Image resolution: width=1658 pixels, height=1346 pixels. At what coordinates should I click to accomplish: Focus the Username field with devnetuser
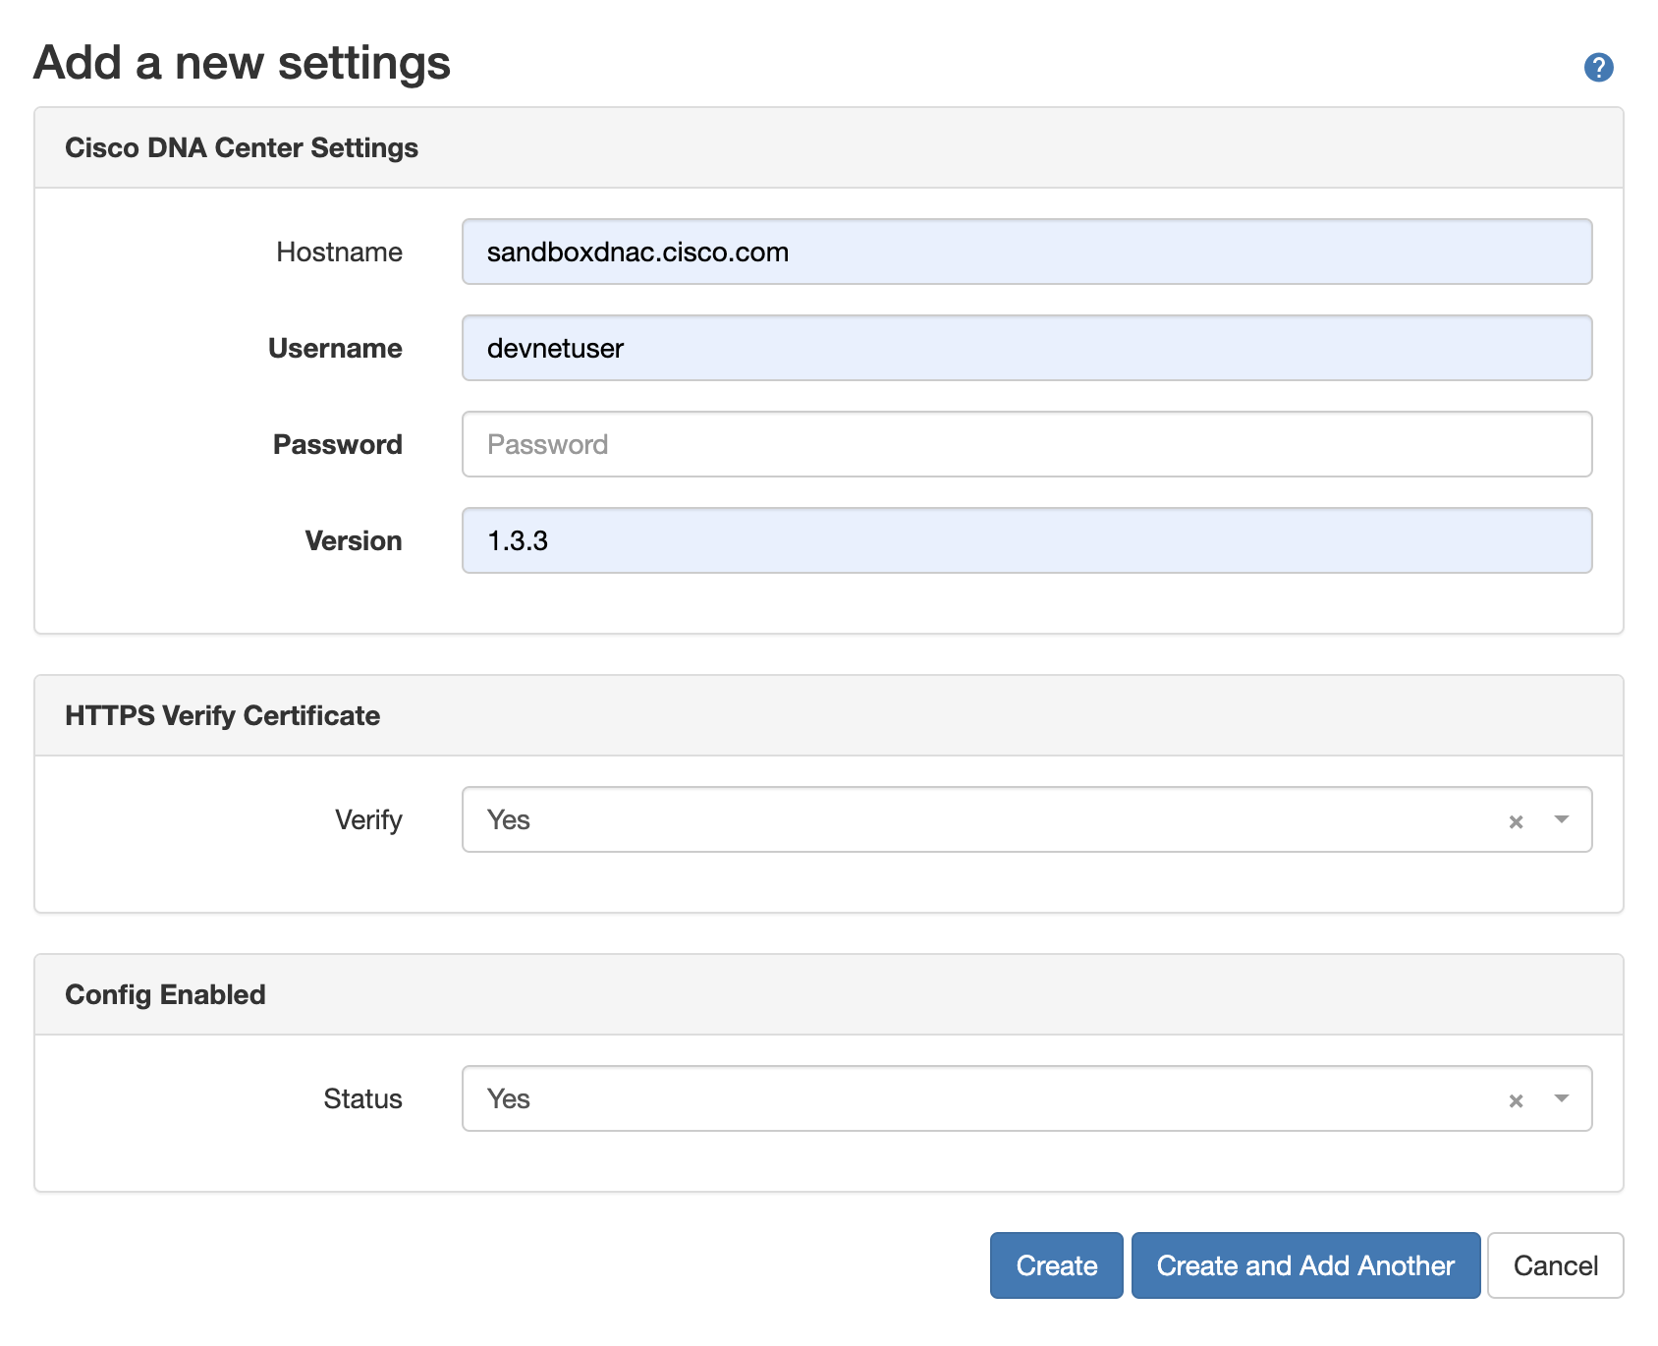coord(1026,348)
